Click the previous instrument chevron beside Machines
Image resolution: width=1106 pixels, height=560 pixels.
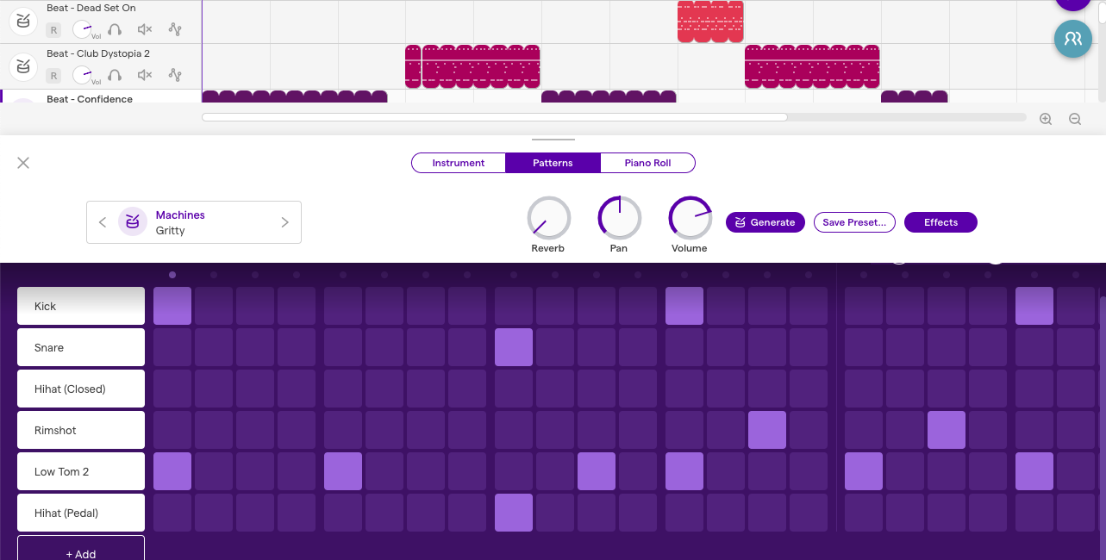click(x=103, y=221)
